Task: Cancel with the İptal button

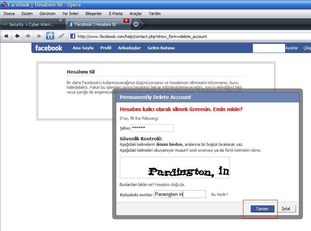Action: 286,209
